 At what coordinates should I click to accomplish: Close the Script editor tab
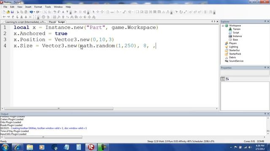(x=217, y=21)
